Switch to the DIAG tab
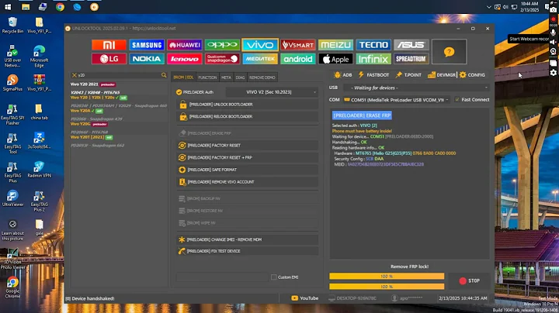Image resolution: width=559 pixels, height=313 pixels. pyautogui.click(x=240, y=77)
